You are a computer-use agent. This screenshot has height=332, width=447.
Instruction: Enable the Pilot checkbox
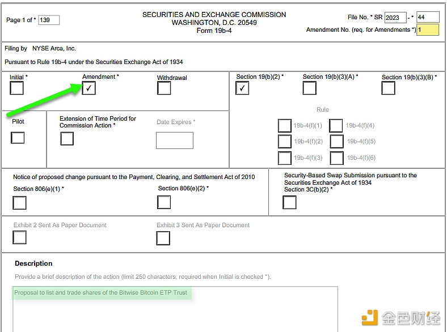[18, 138]
